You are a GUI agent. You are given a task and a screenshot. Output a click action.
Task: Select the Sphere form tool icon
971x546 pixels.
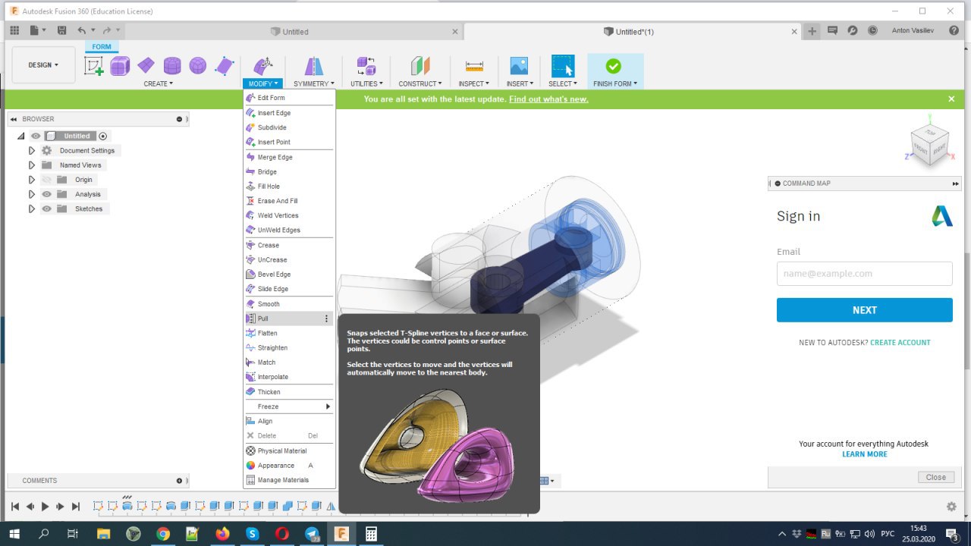[198, 66]
